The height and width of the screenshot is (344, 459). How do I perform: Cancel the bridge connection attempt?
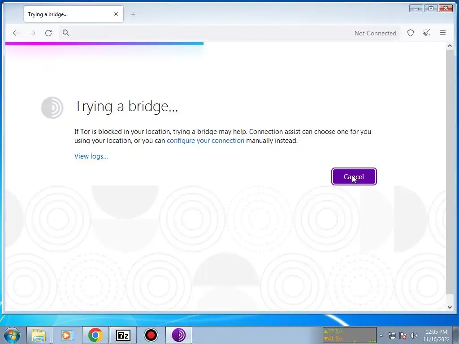tap(354, 176)
